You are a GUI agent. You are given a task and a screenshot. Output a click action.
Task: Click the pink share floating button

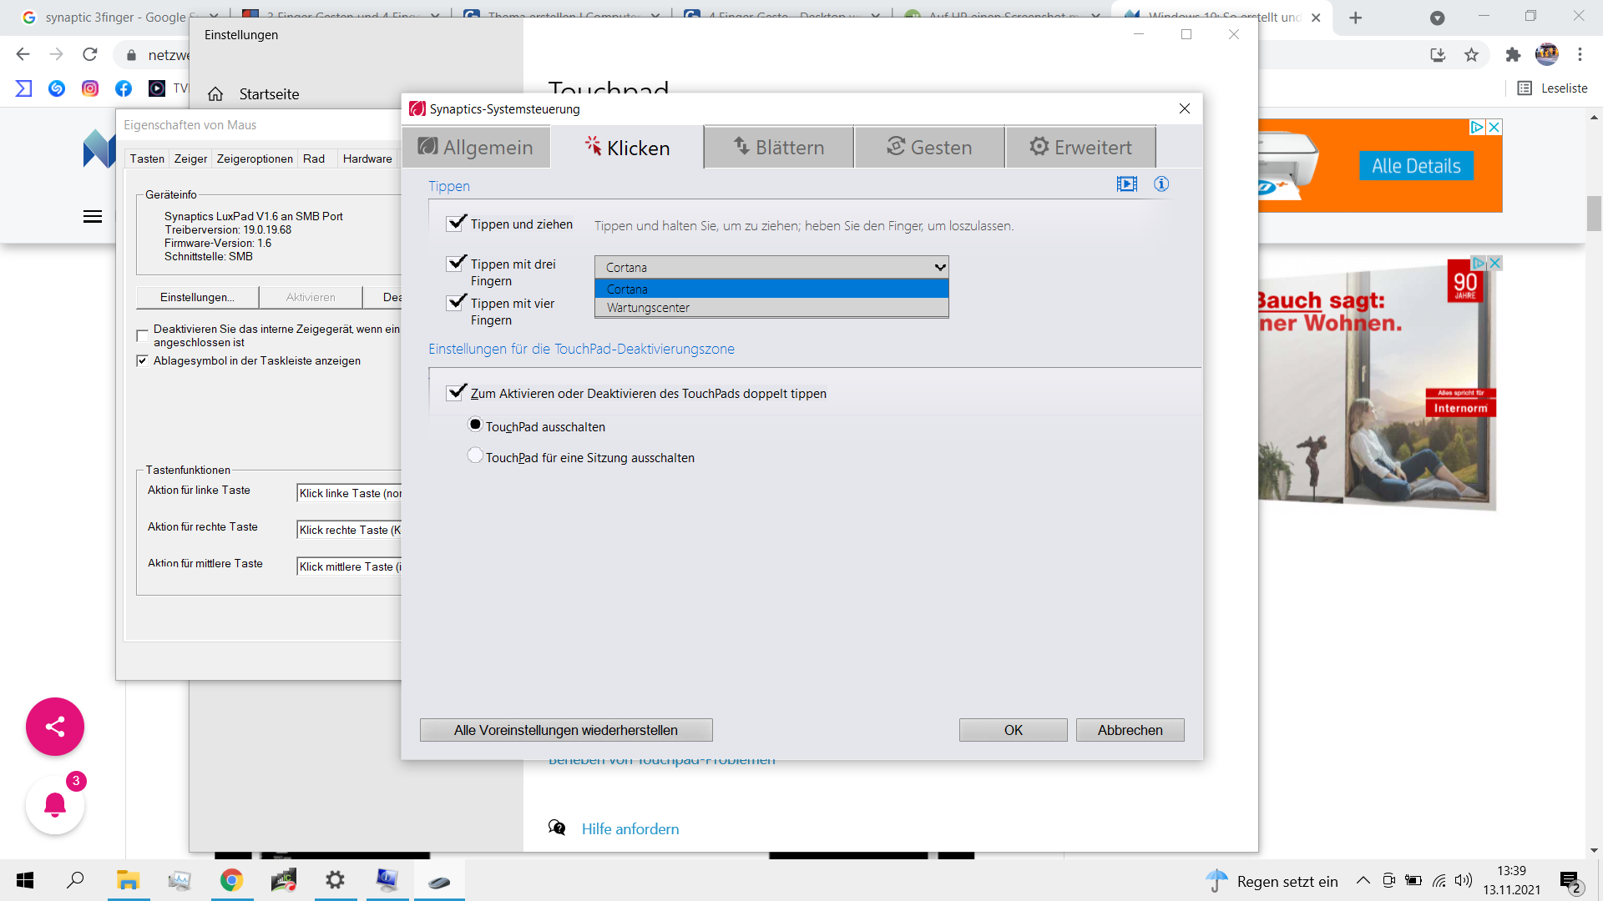55,727
